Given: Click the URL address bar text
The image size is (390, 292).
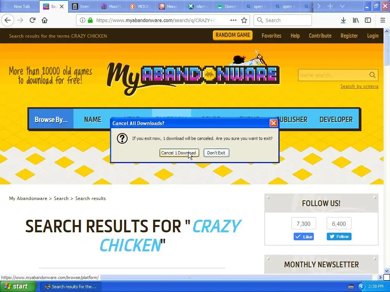Looking at the screenshot, I should 156,21.
